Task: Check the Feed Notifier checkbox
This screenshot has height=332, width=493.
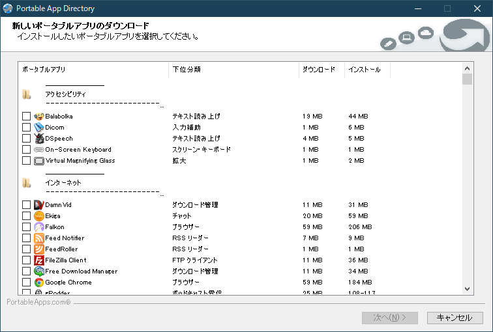Action: point(26,238)
